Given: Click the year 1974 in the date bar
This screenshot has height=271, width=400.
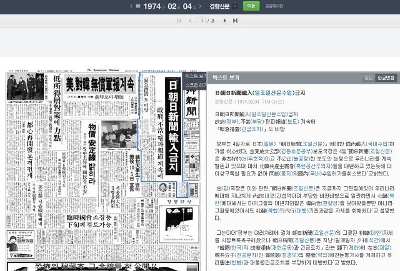Looking at the screenshot, I should click(152, 6).
